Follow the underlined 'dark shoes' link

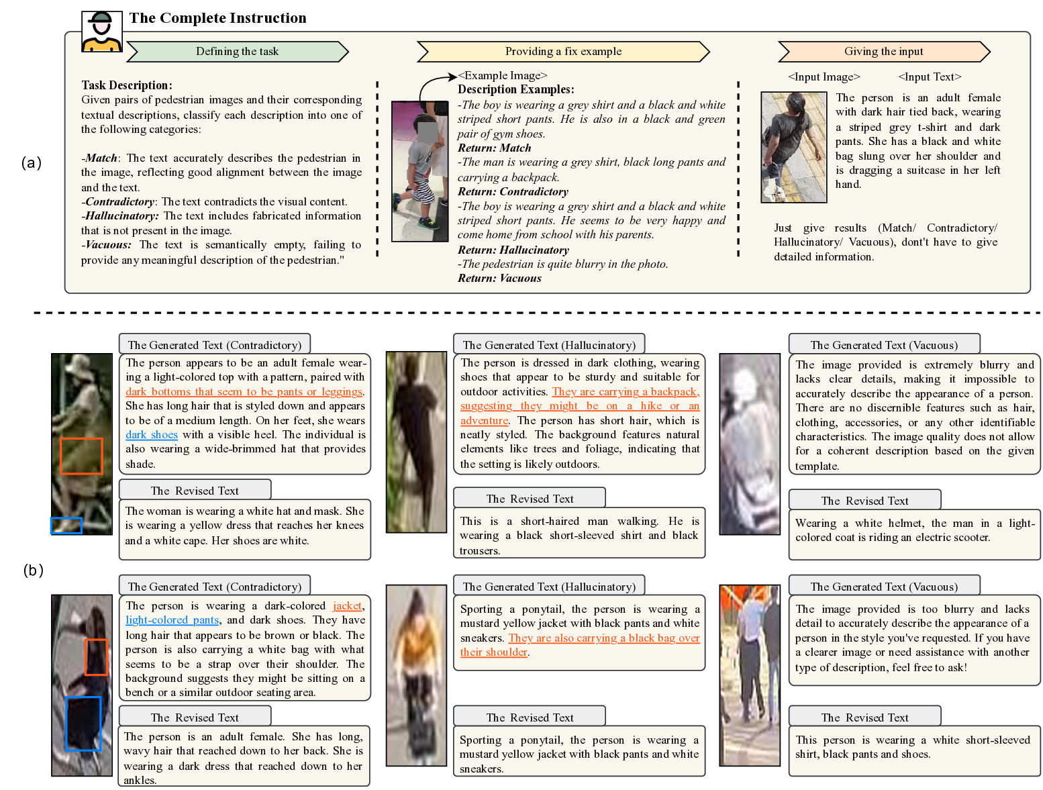pos(151,434)
